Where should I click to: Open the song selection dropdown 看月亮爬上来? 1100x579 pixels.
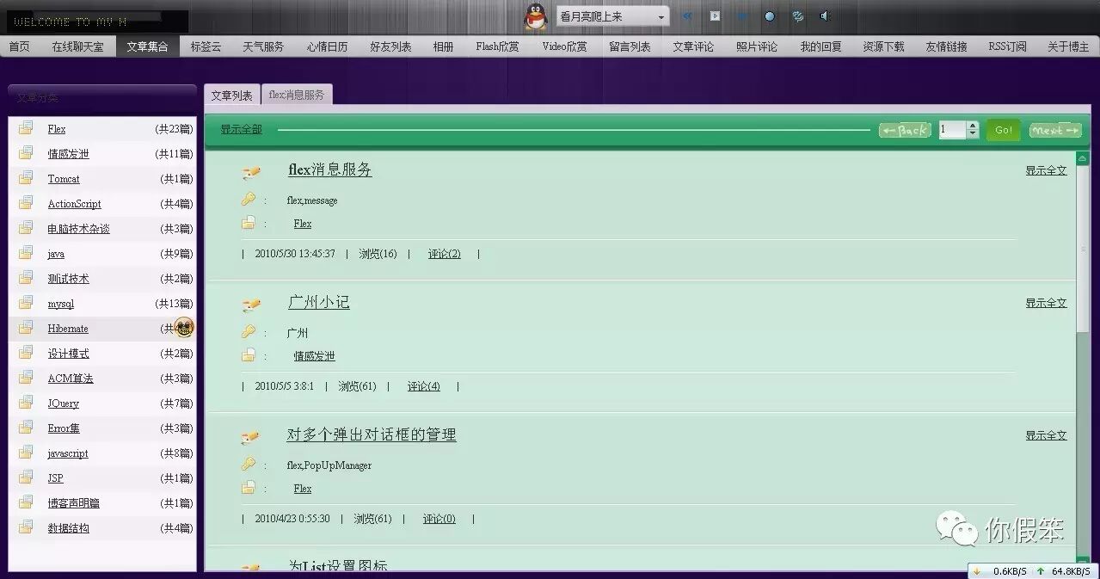click(613, 16)
